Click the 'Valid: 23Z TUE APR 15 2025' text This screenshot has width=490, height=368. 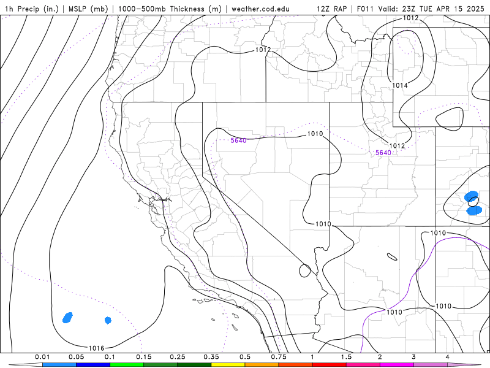(431, 9)
